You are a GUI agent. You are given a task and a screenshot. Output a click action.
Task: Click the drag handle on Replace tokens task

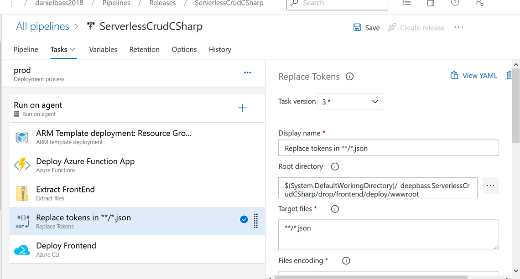coord(256,221)
